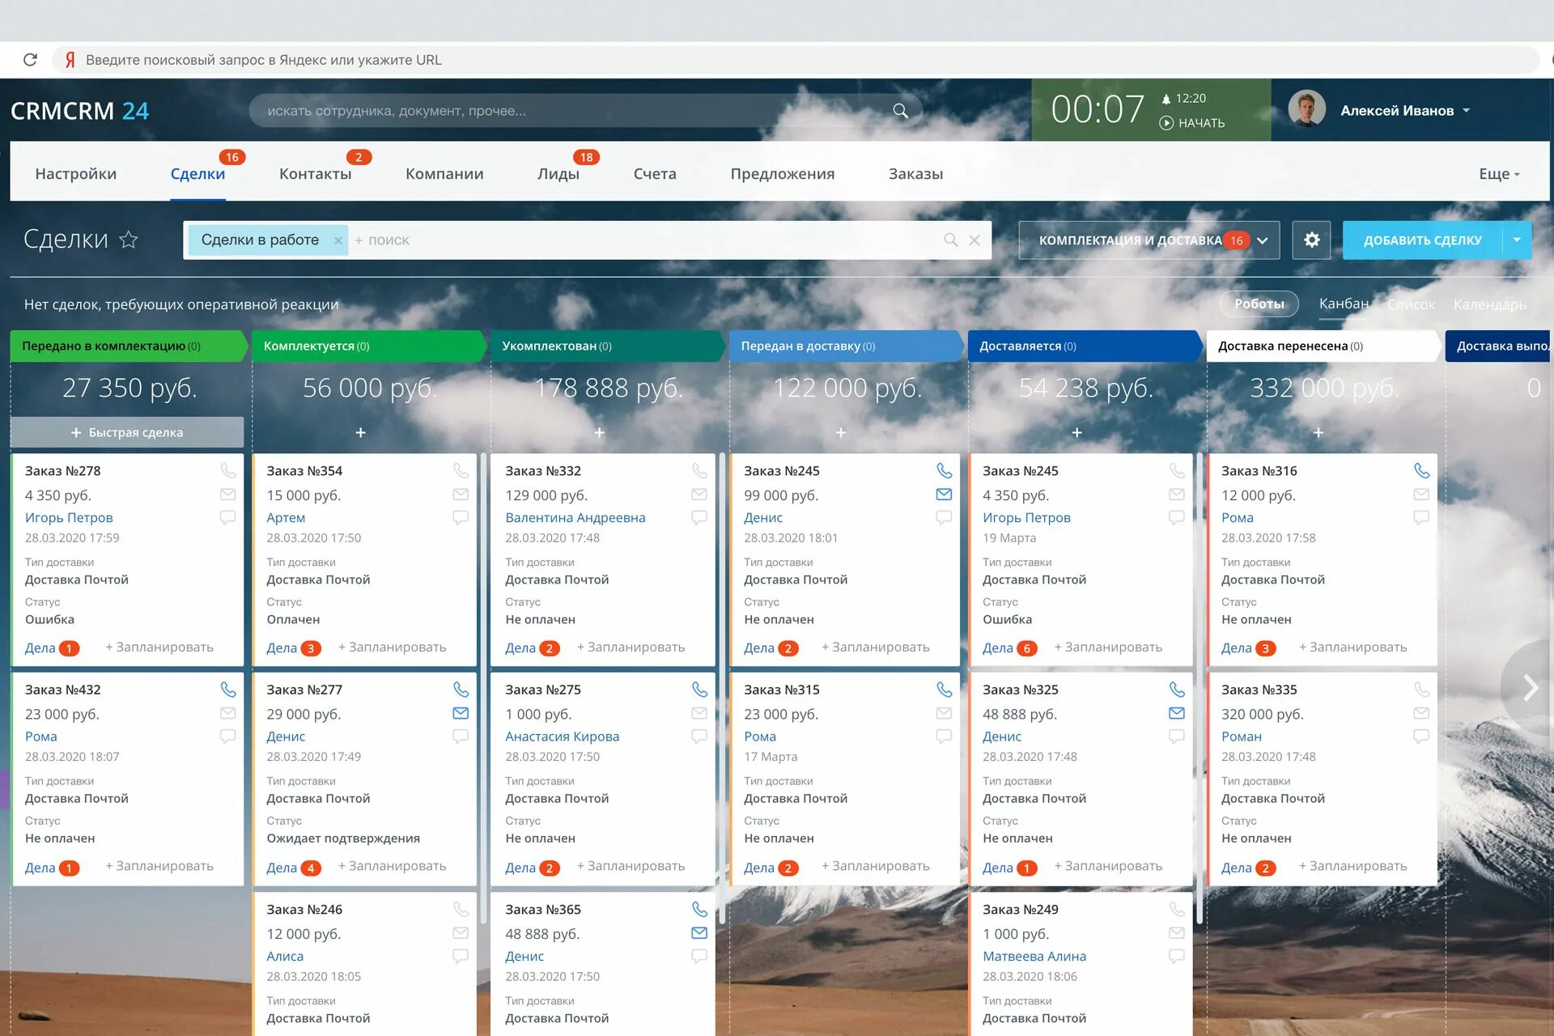Open kanban settings gear button

[1311, 240]
